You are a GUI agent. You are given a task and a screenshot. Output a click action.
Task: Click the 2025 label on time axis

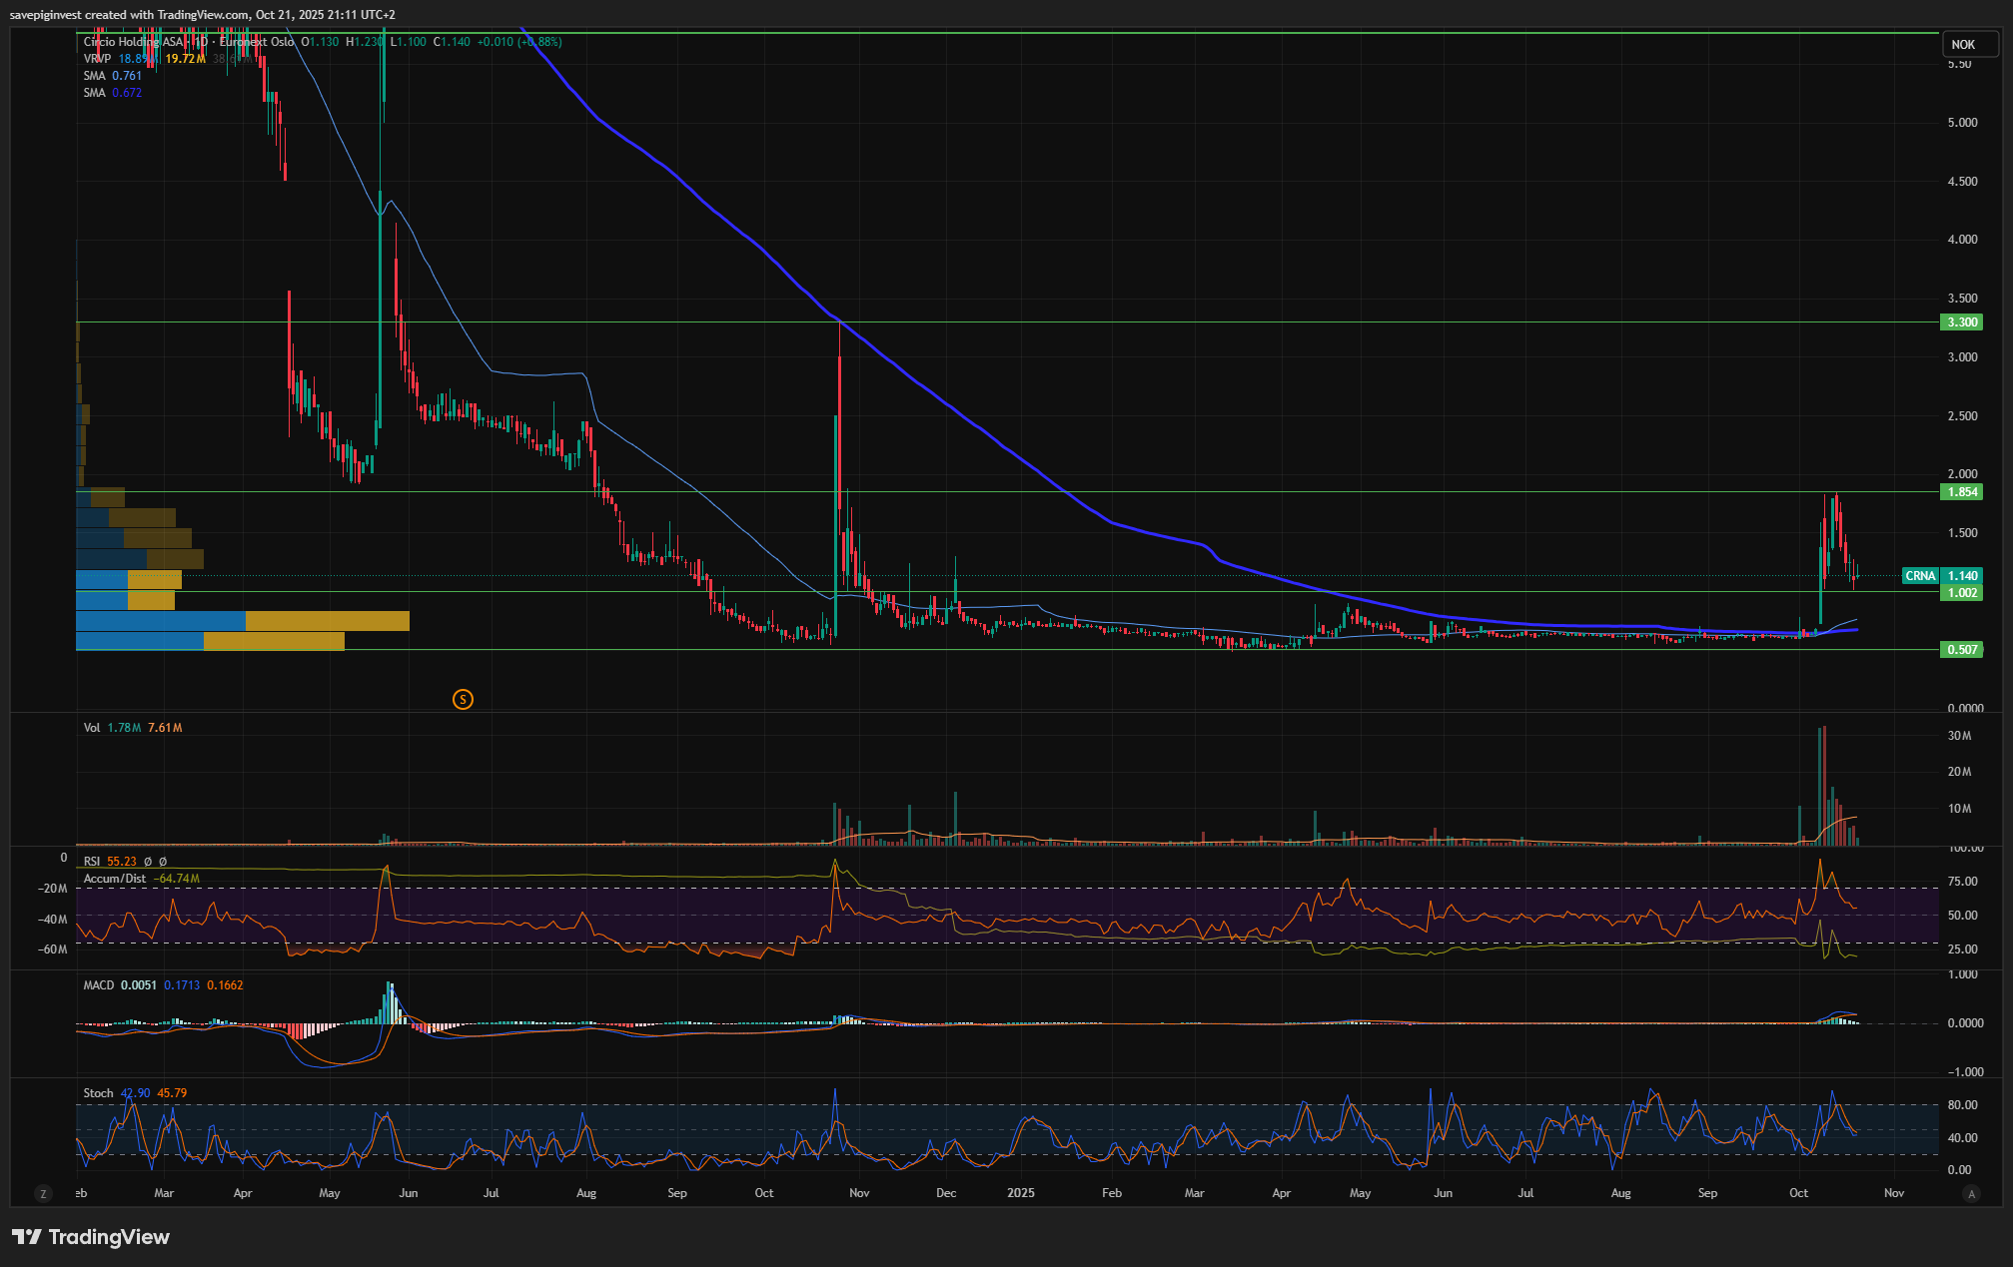pyautogui.click(x=1020, y=1193)
